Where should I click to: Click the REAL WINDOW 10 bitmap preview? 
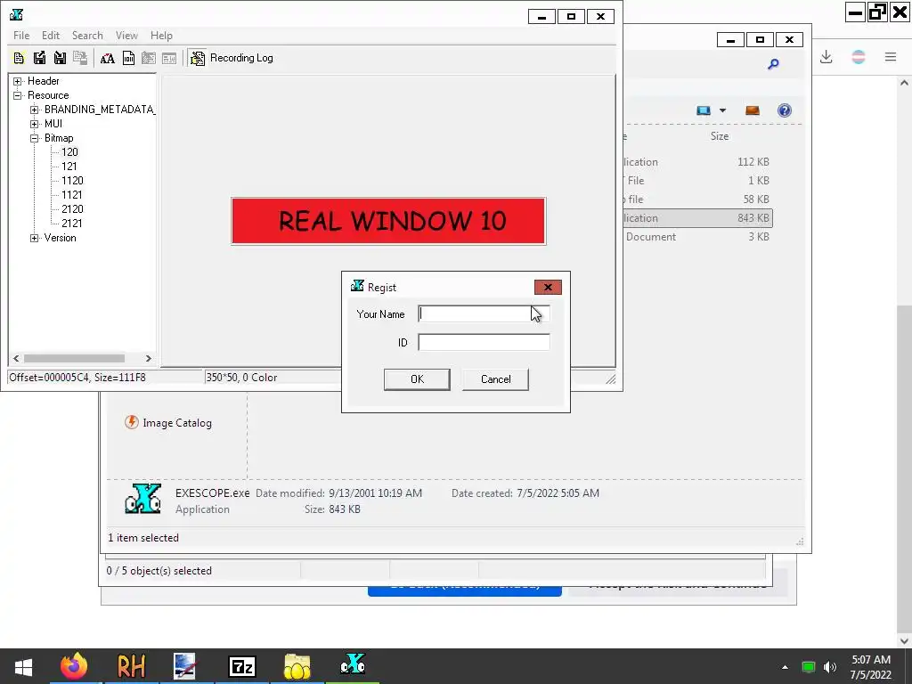(388, 221)
